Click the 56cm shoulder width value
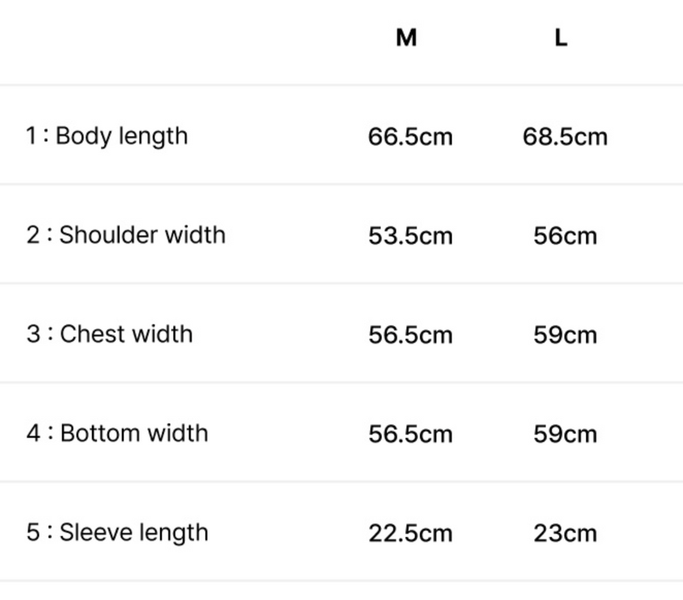This screenshot has width=683, height=600. [565, 236]
